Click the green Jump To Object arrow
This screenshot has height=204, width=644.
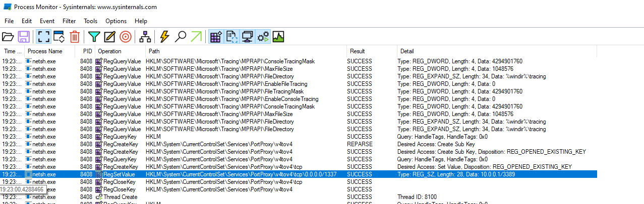(x=196, y=37)
